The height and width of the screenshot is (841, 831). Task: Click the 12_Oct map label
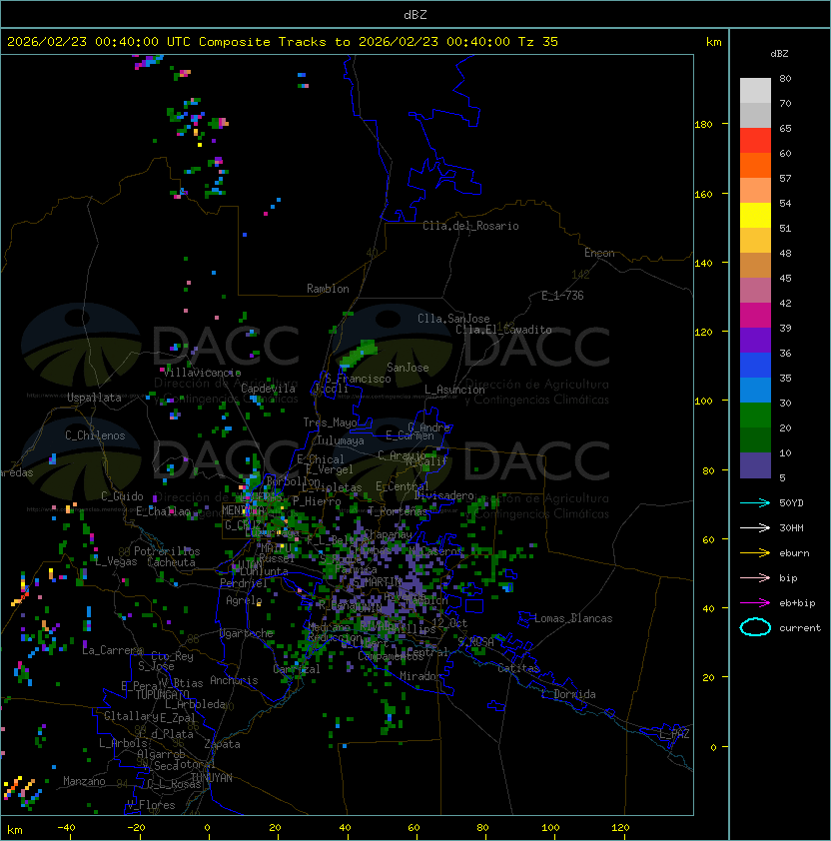[x=449, y=623]
